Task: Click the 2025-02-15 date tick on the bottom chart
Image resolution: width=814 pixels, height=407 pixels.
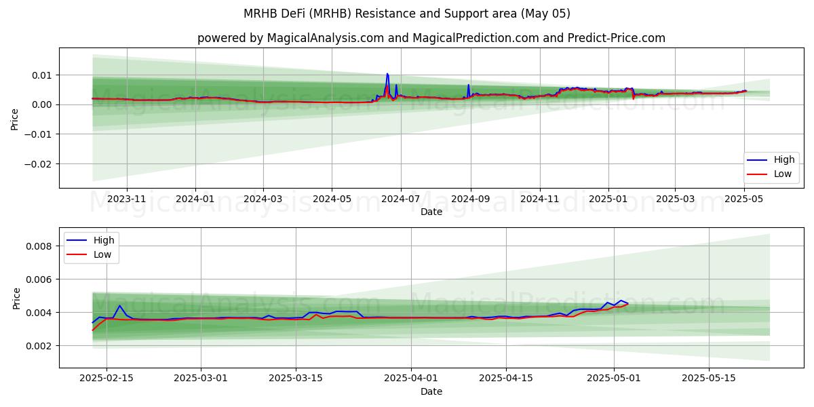Action: pos(106,378)
